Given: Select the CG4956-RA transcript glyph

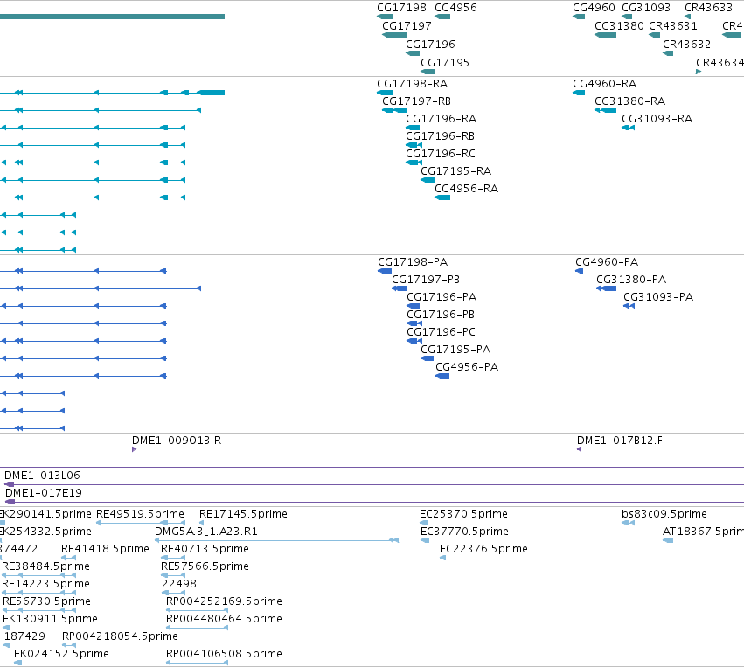Looking at the screenshot, I should click(442, 198).
